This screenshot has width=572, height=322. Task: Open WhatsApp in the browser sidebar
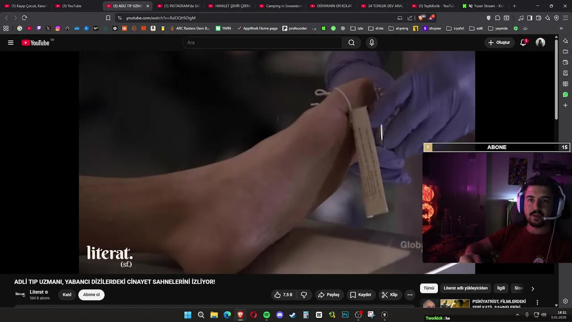click(x=565, y=94)
